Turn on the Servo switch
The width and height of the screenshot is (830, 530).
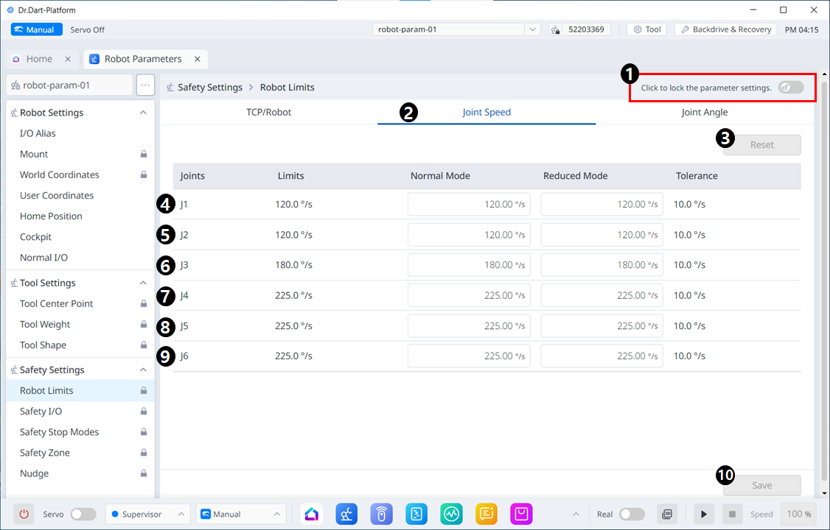(x=83, y=514)
